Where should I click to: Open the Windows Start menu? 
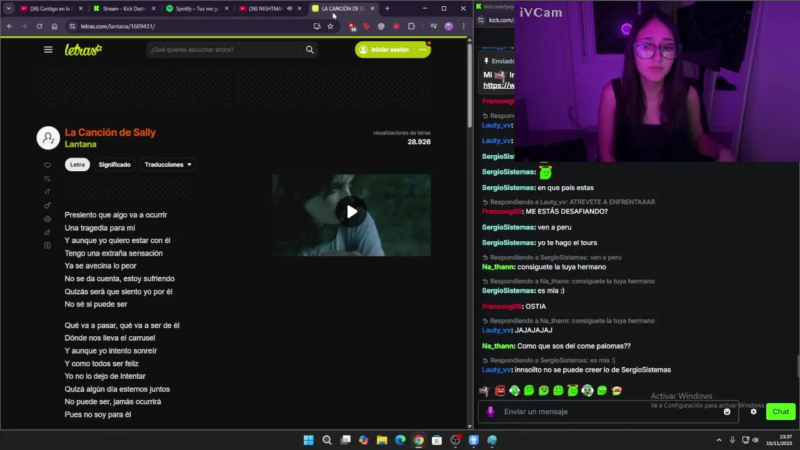(308, 440)
